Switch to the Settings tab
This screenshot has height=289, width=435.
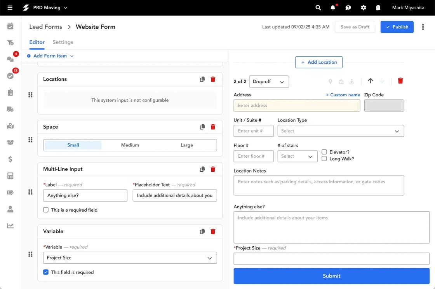pyautogui.click(x=63, y=42)
